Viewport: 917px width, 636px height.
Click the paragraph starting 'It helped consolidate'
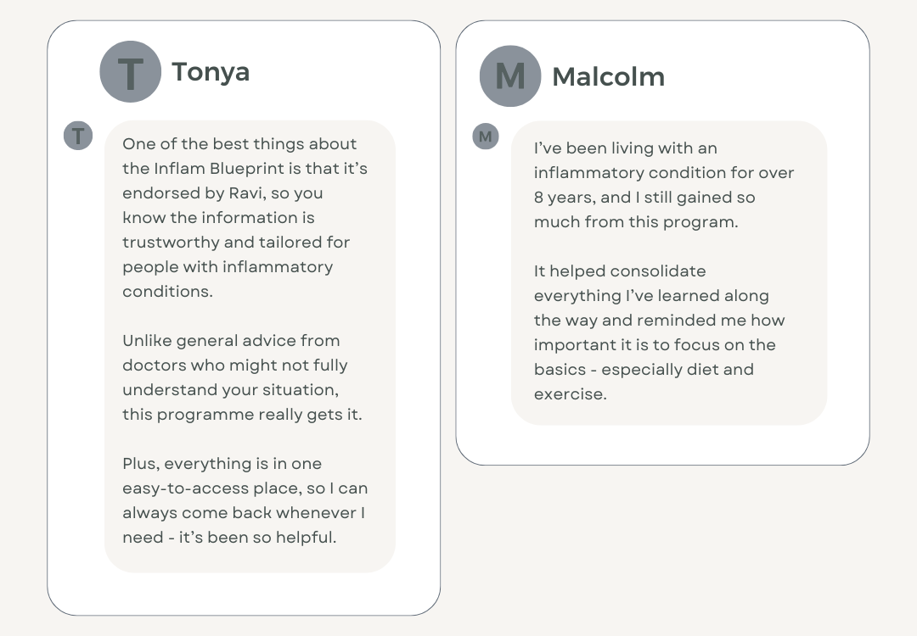tap(659, 332)
